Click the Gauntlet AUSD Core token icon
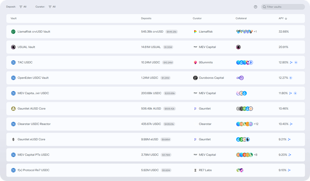The height and width of the screenshot is (181, 310). point(13,109)
